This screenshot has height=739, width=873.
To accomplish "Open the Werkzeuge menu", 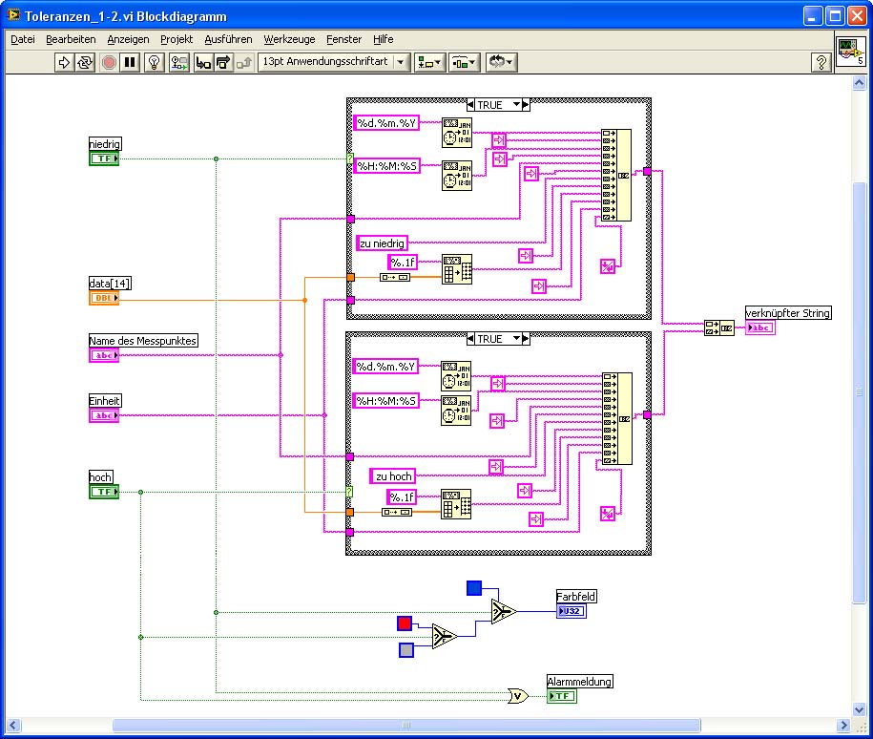I will click(x=288, y=39).
